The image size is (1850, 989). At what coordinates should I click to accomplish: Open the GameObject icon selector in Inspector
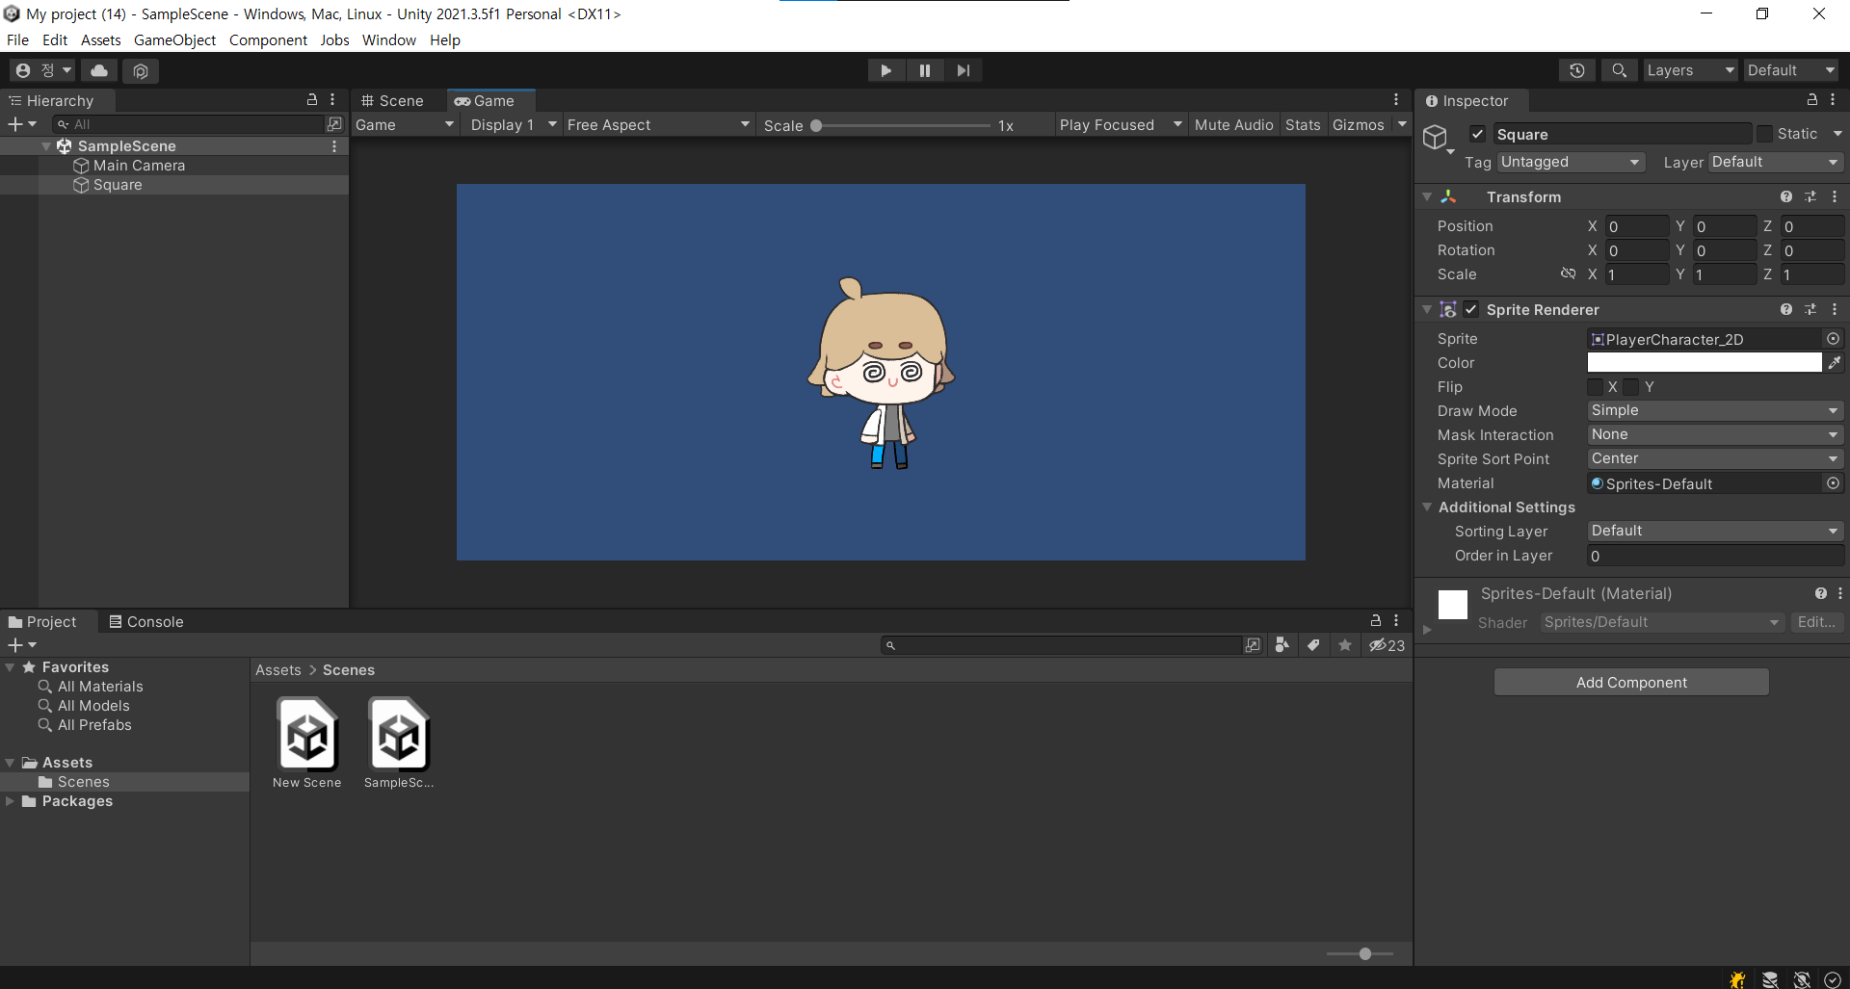pyautogui.click(x=1438, y=140)
